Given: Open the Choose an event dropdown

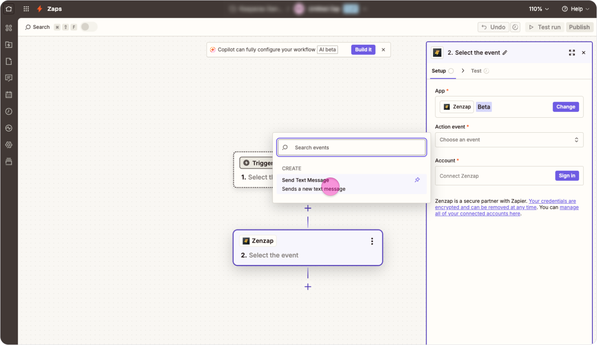Looking at the screenshot, I should click(x=509, y=140).
